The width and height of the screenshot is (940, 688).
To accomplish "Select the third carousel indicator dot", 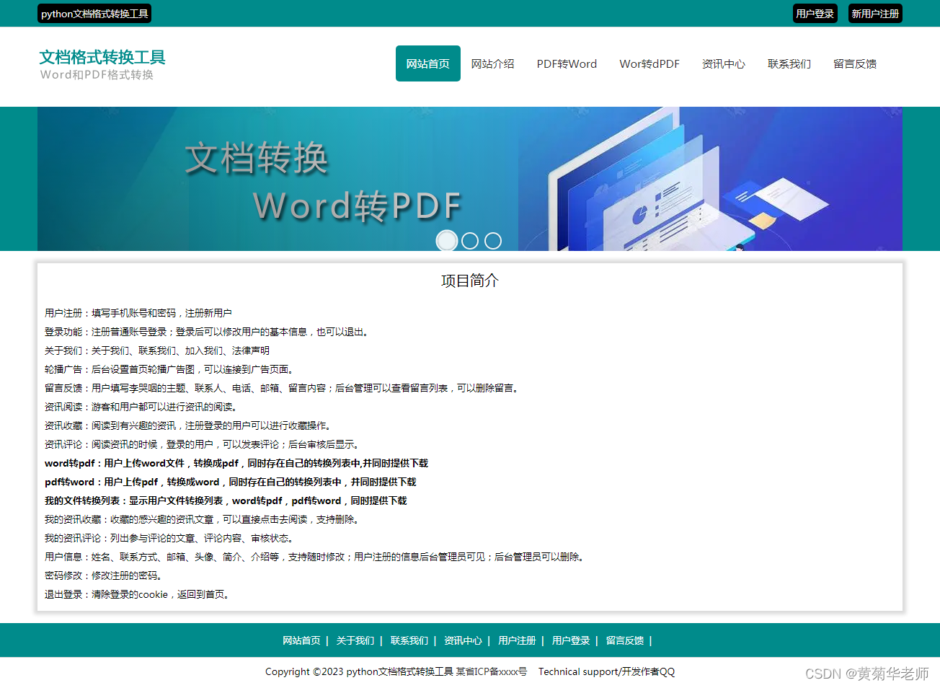I will coord(492,240).
